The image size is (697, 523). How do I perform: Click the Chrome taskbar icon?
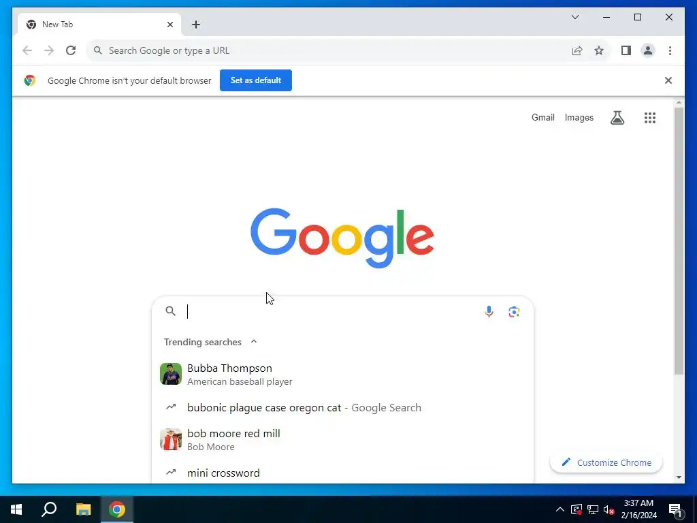point(117,509)
